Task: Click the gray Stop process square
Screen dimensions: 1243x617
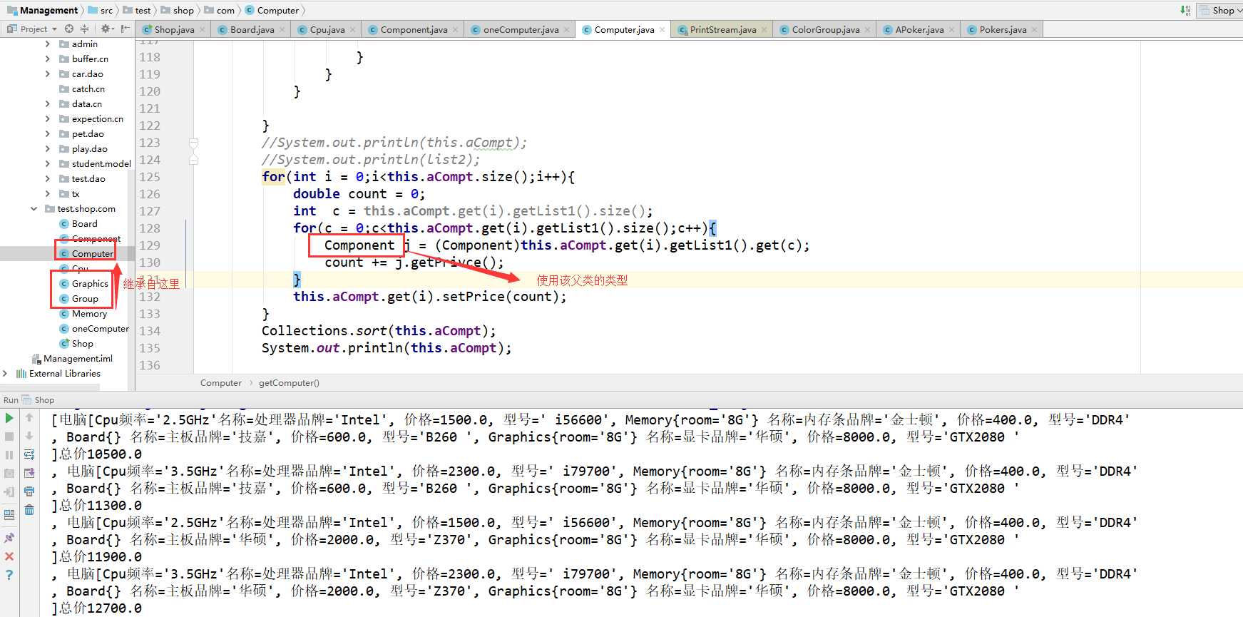Action: 9,436
